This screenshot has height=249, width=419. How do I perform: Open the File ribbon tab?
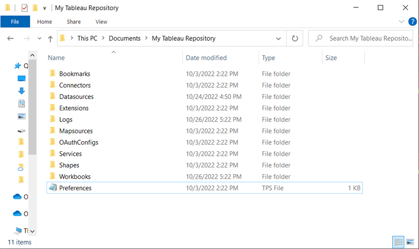[15, 22]
